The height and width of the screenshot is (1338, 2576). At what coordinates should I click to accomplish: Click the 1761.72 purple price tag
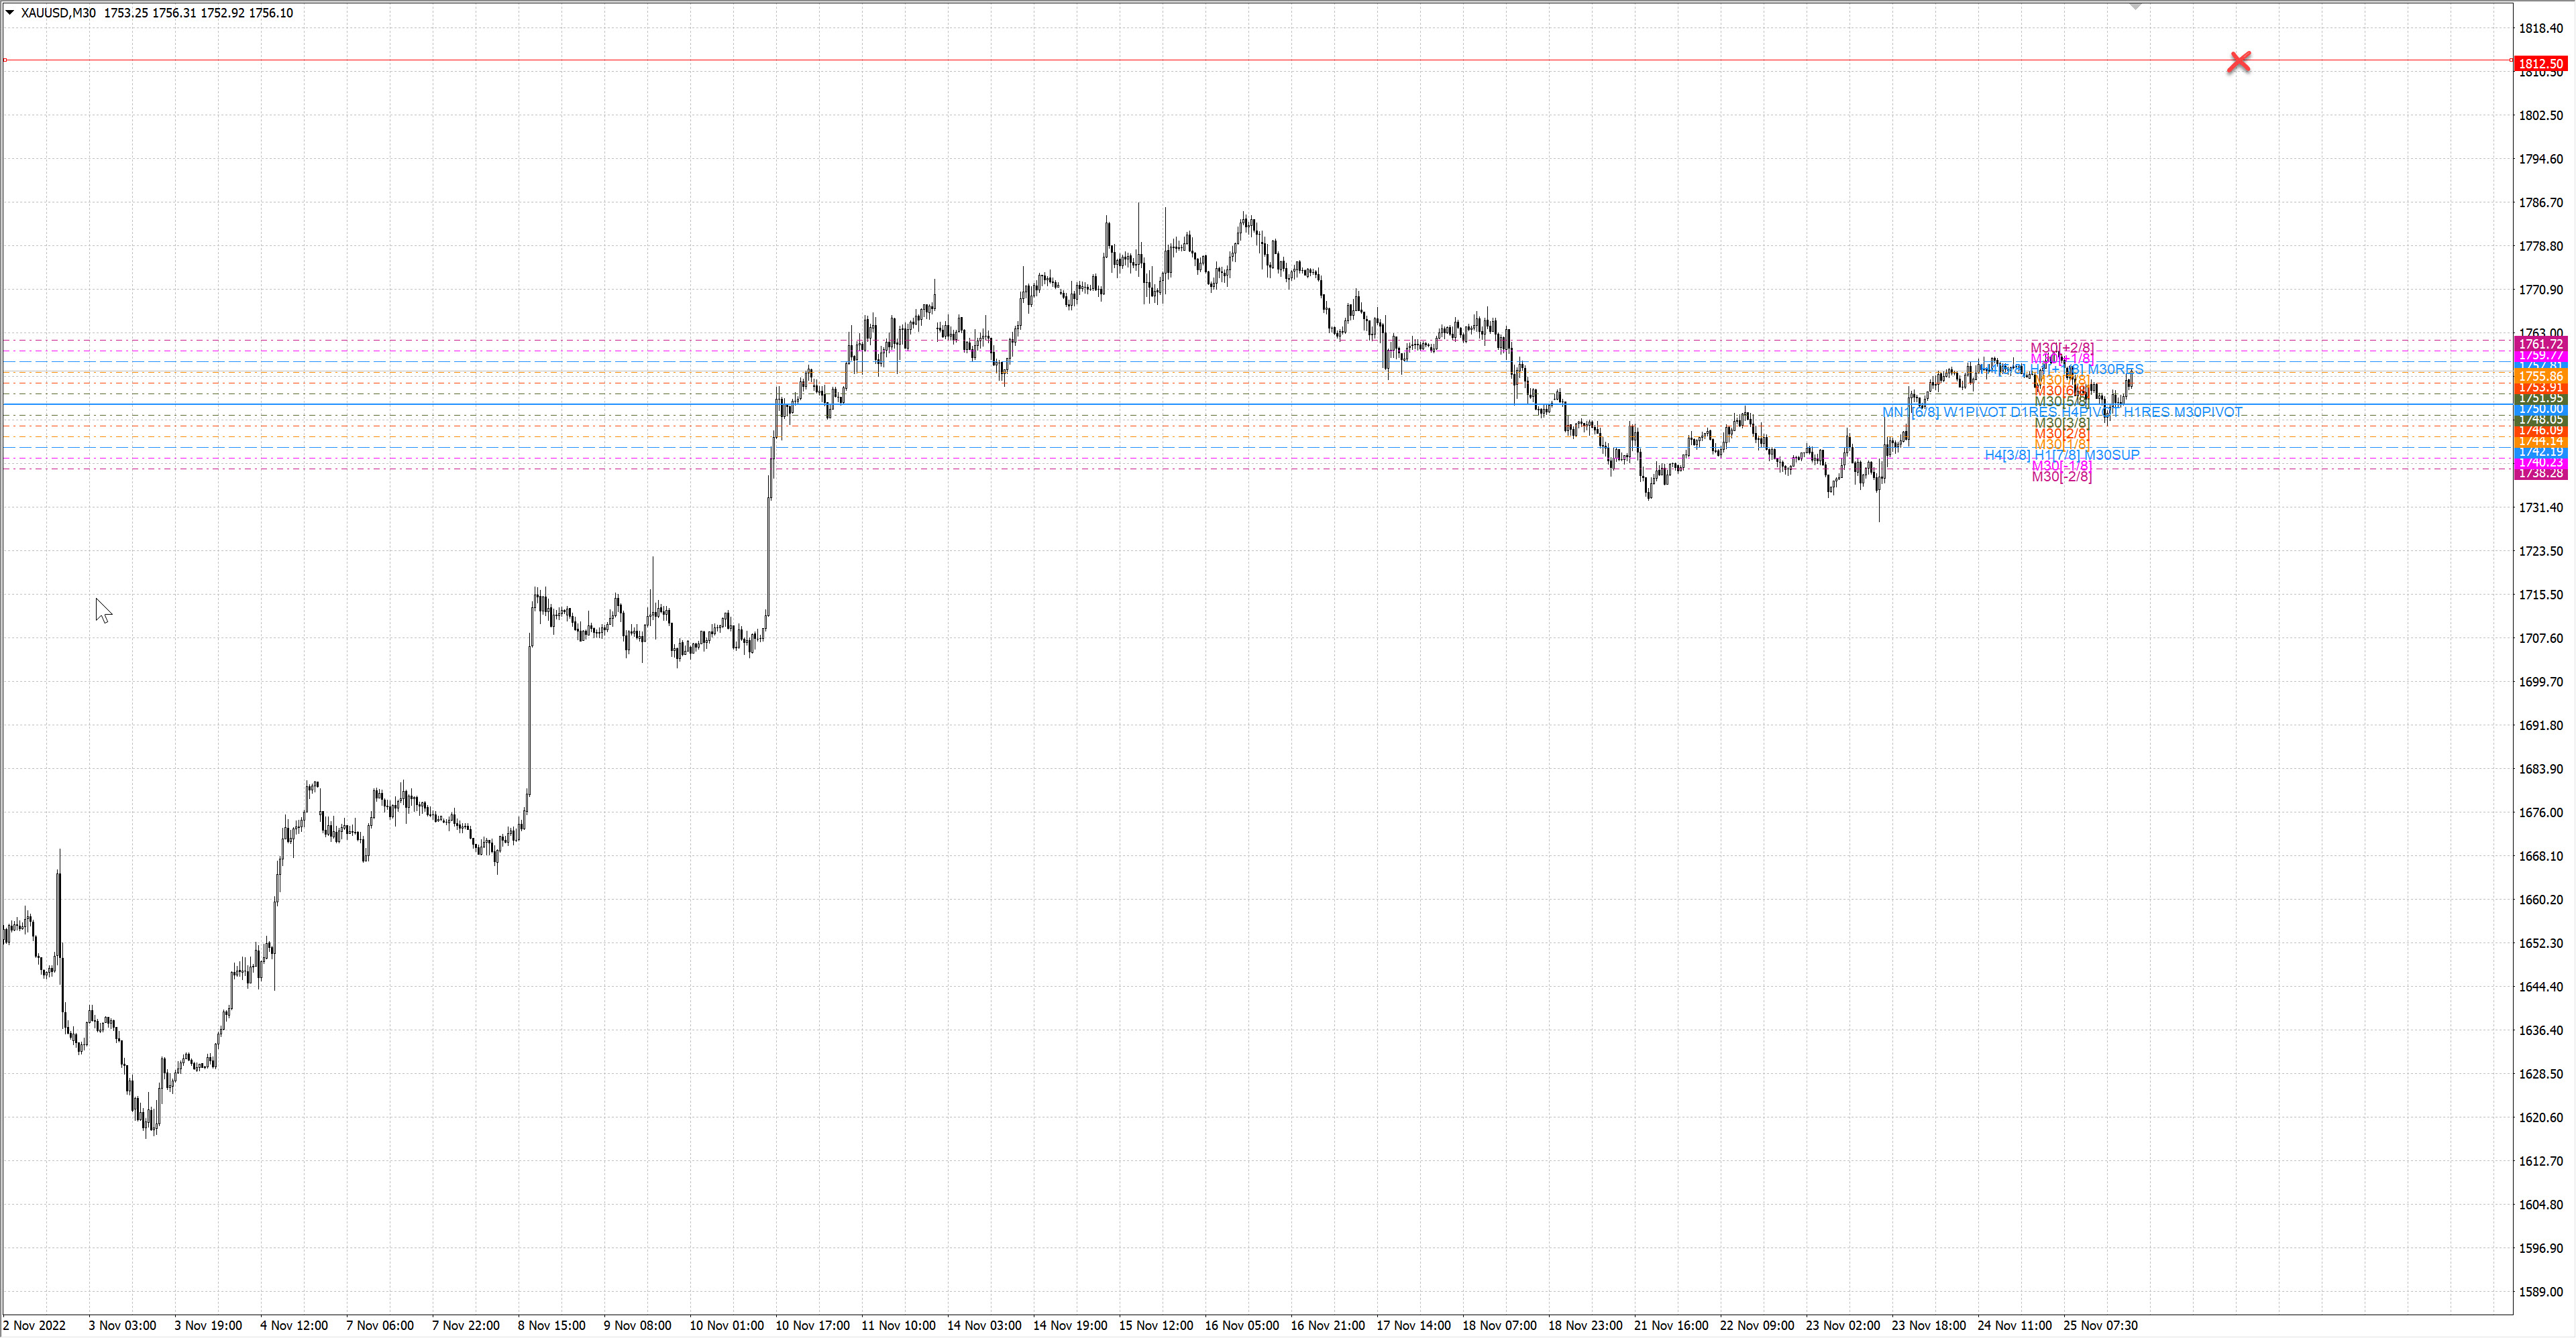click(x=2540, y=344)
